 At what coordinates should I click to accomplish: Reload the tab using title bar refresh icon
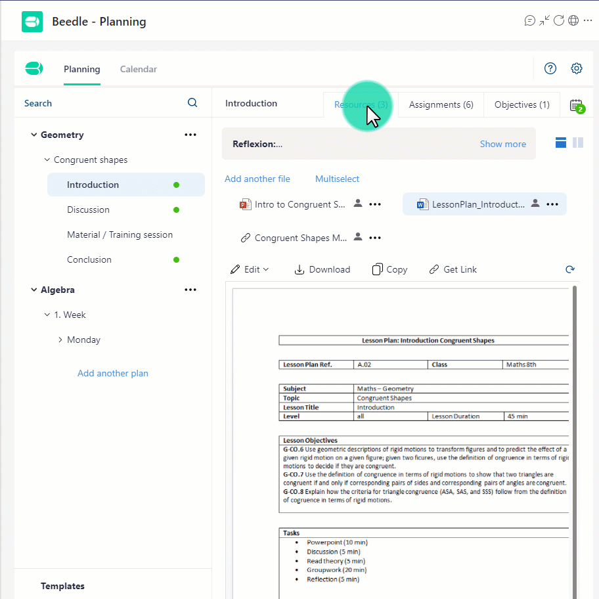tap(559, 20)
